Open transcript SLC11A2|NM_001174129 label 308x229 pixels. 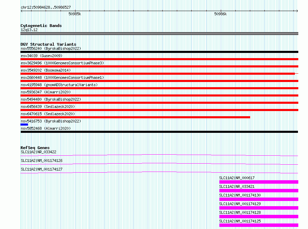(240, 204)
